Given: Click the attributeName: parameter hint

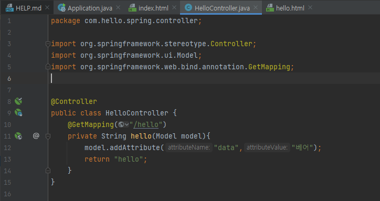Looking at the screenshot, I should pyautogui.click(x=189, y=147).
